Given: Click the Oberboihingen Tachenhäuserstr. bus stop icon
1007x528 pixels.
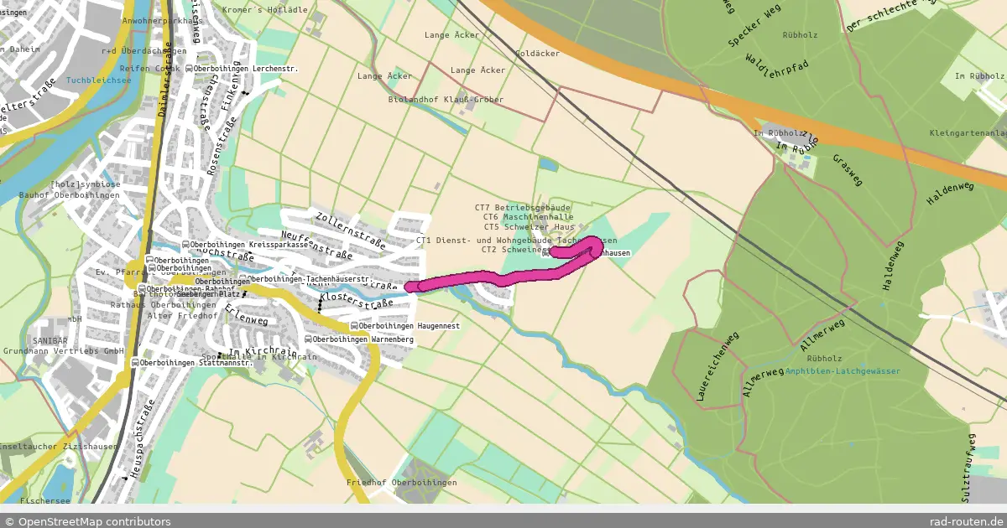Looking at the screenshot, I should point(243,279).
